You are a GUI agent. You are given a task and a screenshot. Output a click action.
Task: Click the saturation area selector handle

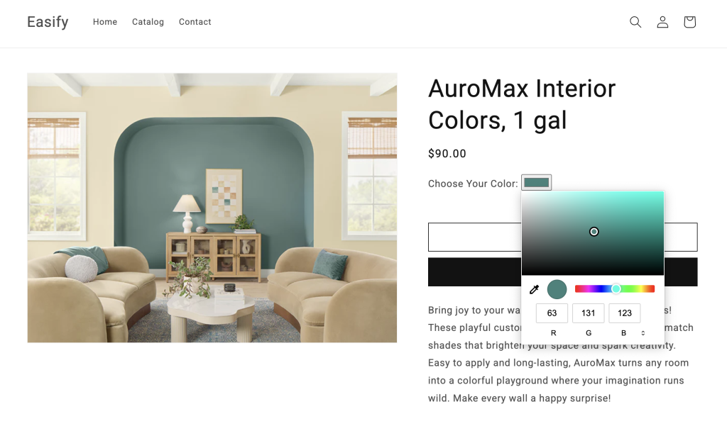pos(594,232)
